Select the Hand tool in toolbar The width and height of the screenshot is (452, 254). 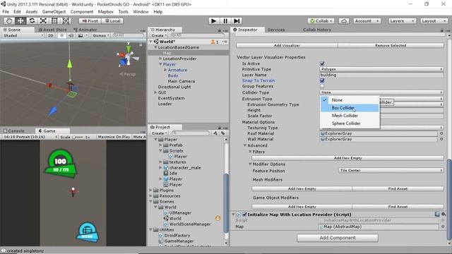[x=9, y=20]
